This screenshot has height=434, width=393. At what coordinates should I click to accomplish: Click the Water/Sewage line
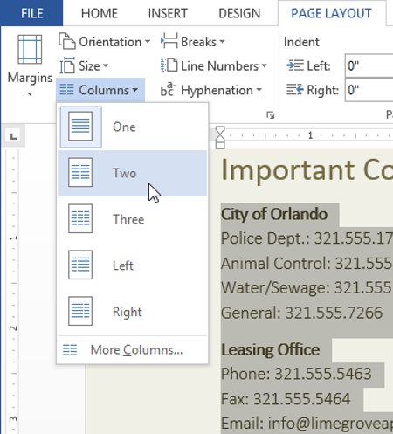click(x=307, y=288)
